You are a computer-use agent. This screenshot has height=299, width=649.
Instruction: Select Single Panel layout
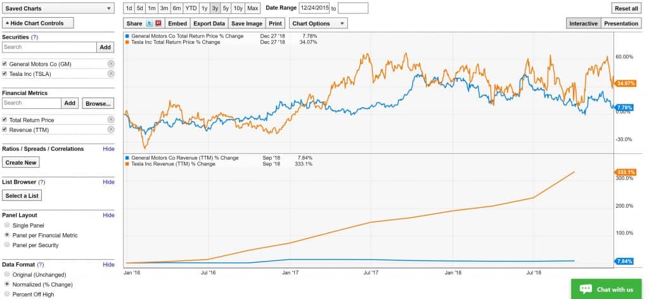(x=6, y=225)
